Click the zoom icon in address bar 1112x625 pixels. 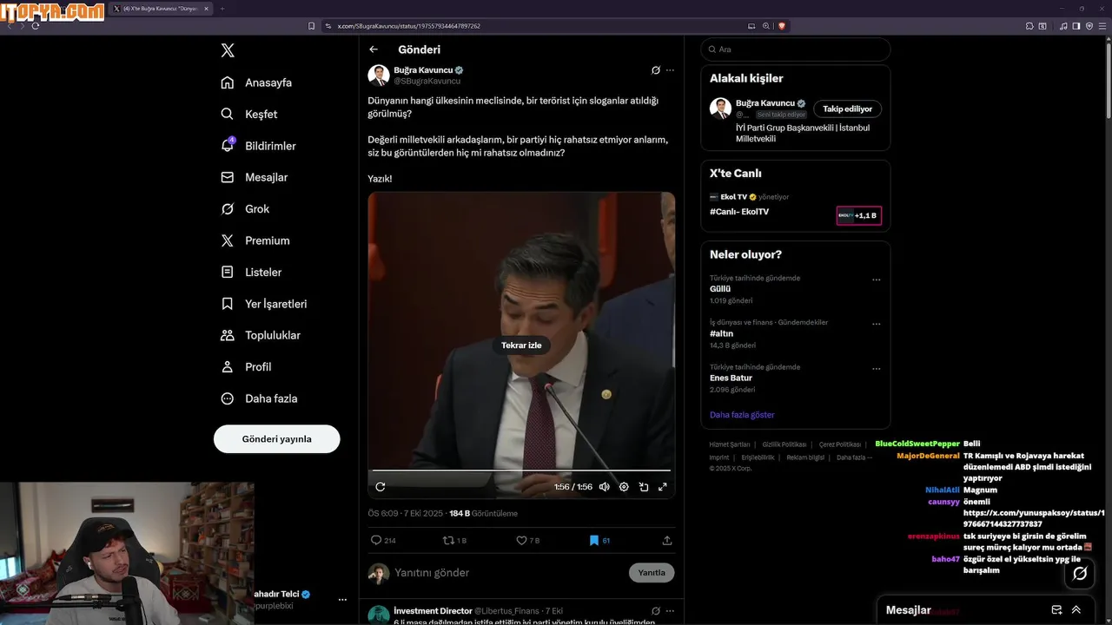pyautogui.click(x=765, y=26)
